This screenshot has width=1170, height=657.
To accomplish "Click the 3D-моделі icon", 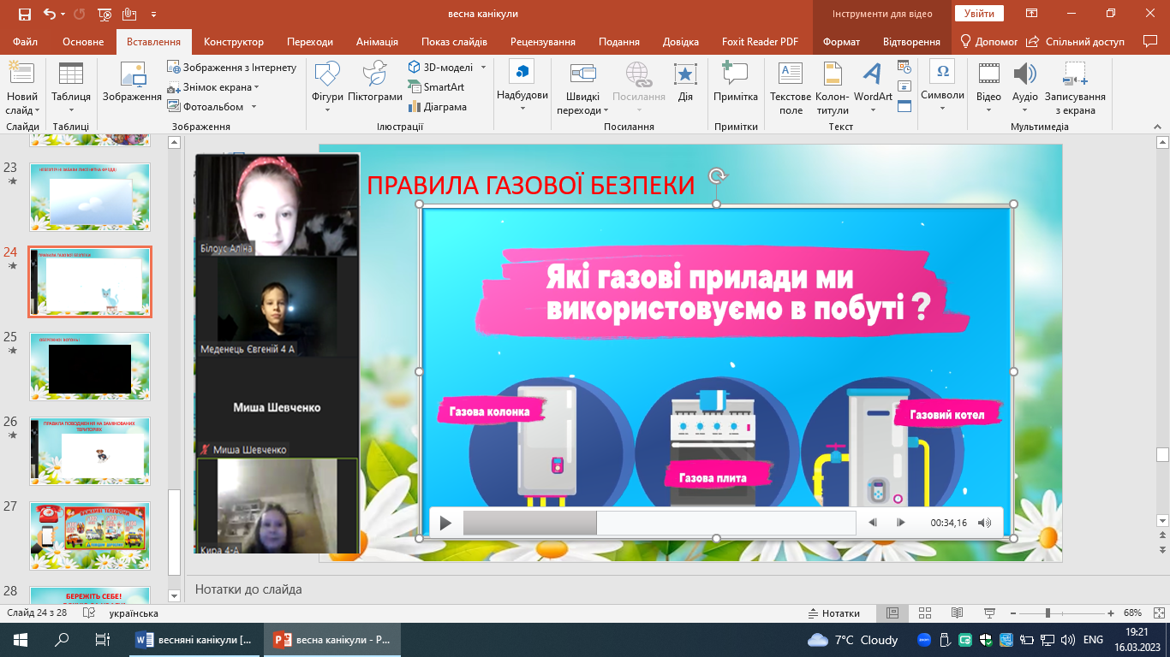I will coord(415,67).
